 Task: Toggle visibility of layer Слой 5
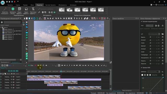pos(1,79)
